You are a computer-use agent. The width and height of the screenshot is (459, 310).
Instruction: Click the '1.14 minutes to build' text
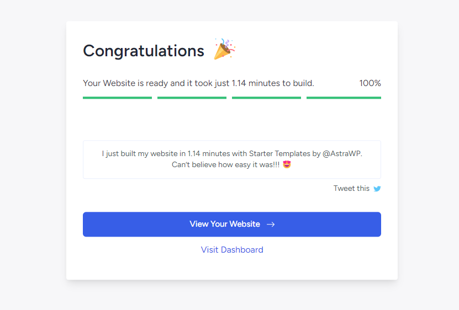273,83
